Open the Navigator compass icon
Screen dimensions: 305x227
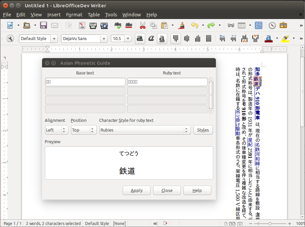tap(272, 25)
